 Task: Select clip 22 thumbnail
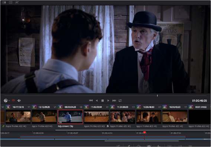click(175, 117)
